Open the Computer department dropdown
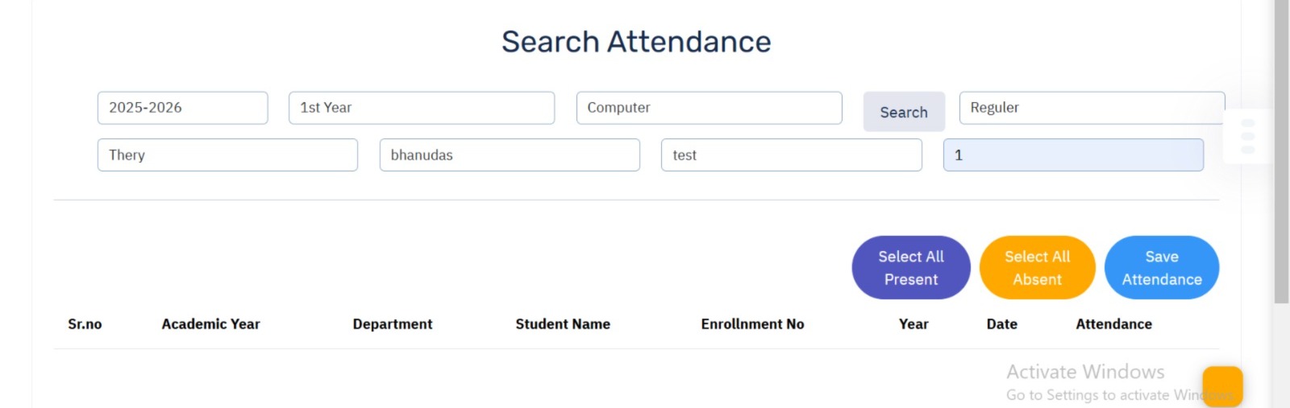 pos(709,108)
